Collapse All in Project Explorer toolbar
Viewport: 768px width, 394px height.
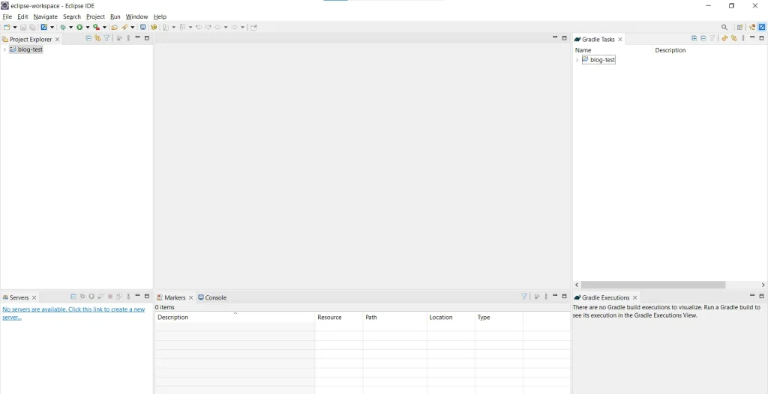point(88,38)
